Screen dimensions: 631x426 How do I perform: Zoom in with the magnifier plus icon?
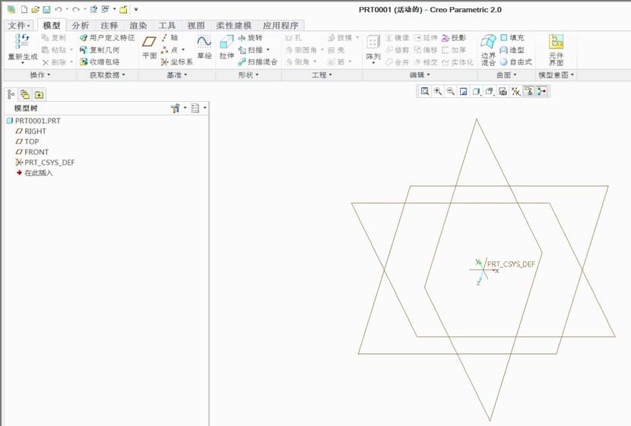[438, 92]
